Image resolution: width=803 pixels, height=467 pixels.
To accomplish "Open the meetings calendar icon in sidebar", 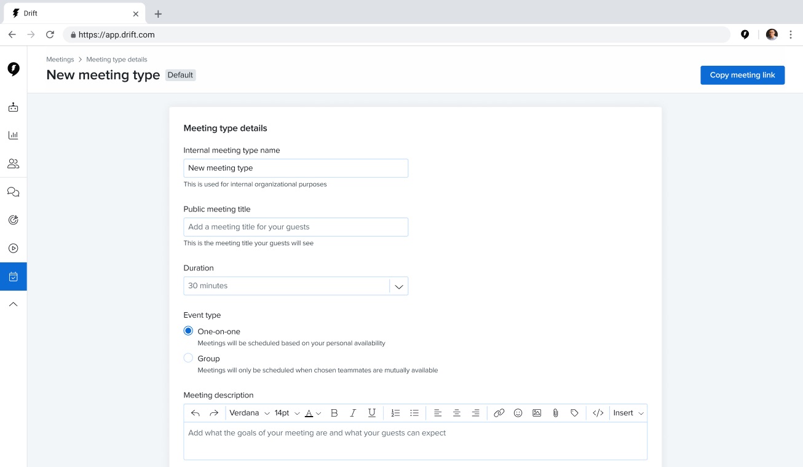I will (14, 277).
